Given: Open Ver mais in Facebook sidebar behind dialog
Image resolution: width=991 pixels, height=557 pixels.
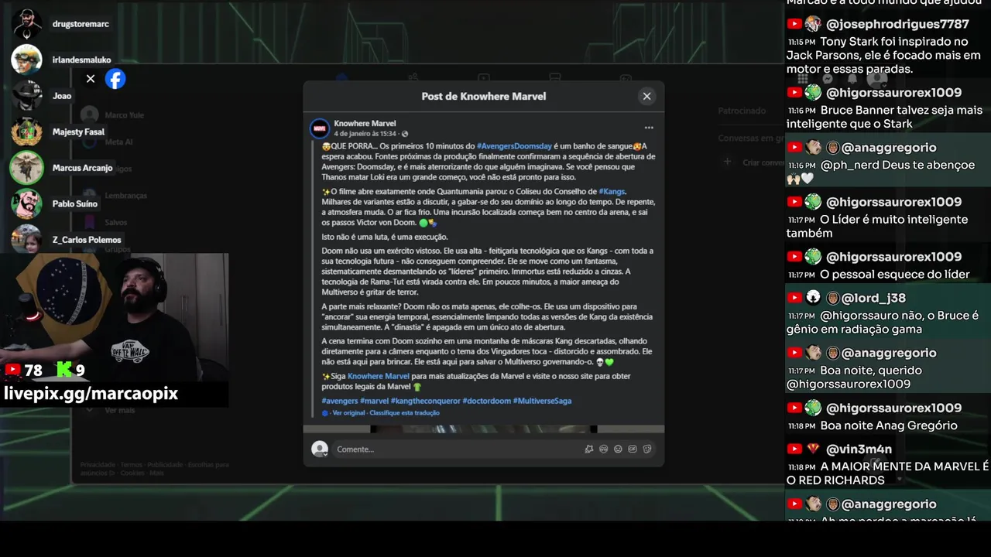Looking at the screenshot, I should coord(120,410).
